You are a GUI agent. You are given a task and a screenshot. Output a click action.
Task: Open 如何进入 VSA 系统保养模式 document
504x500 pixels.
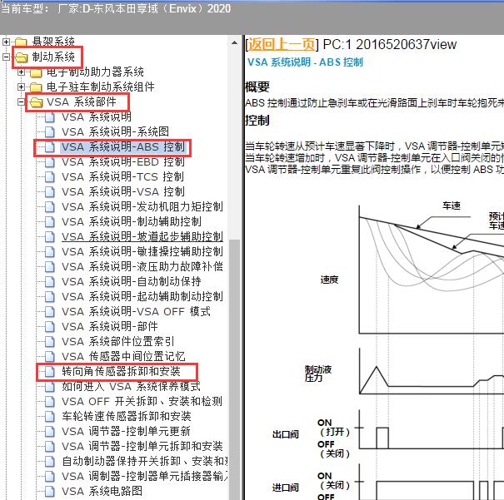pyautogui.click(x=131, y=386)
